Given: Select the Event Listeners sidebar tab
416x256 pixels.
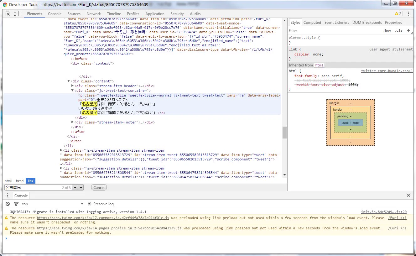Looking at the screenshot, I should [336, 23].
